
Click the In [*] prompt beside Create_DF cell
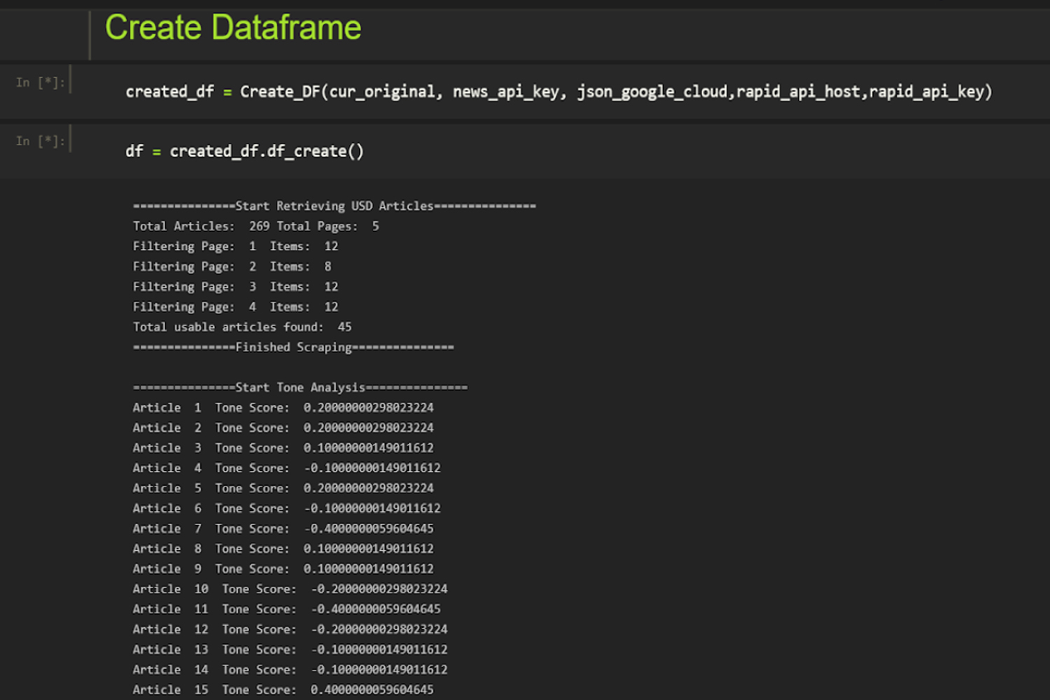pyautogui.click(x=41, y=83)
